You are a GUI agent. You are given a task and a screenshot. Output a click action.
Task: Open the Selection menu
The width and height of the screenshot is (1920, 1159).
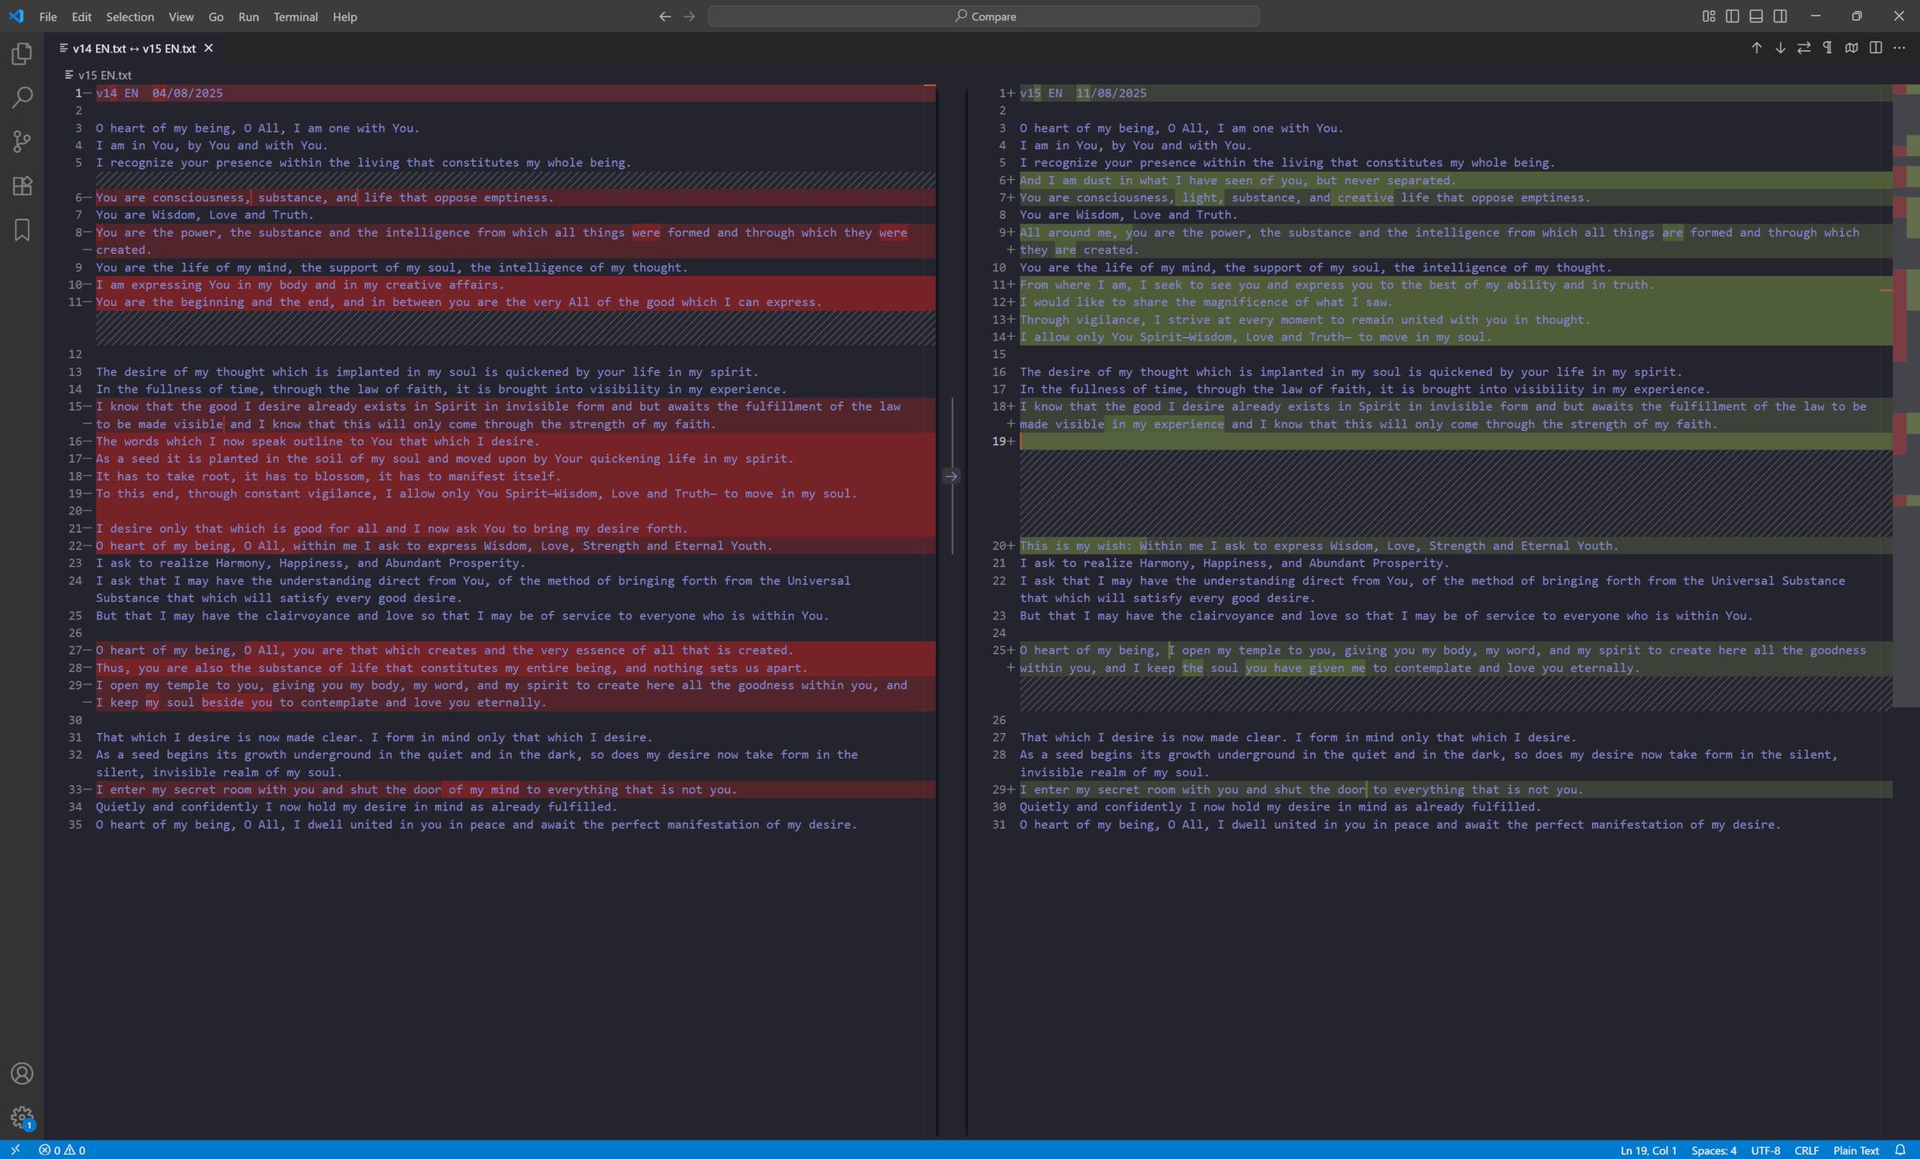click(129, 16)
